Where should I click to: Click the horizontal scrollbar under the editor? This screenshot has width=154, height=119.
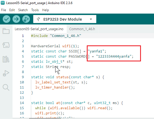[x=45, y=118]
